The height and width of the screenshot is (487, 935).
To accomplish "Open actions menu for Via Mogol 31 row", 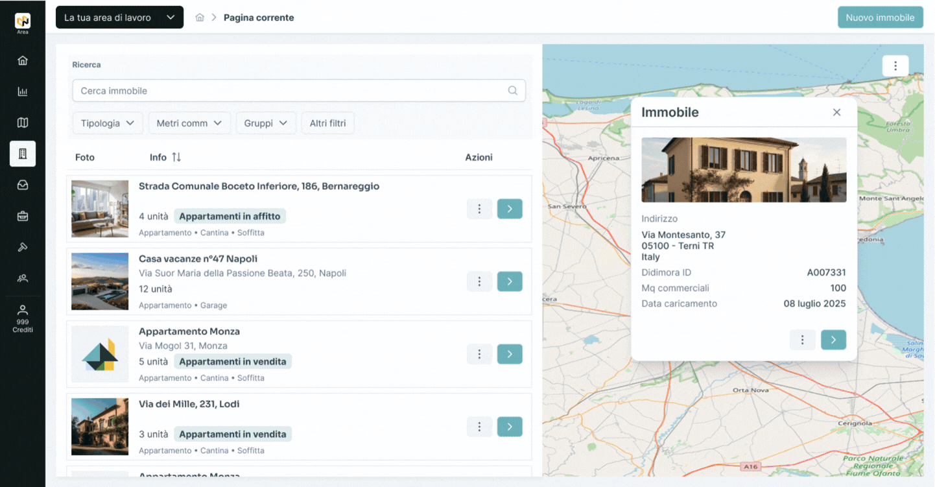I will tap(479, 354).
